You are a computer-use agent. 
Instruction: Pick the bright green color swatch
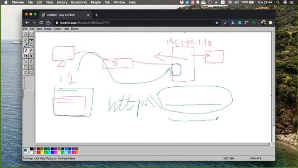45,153
